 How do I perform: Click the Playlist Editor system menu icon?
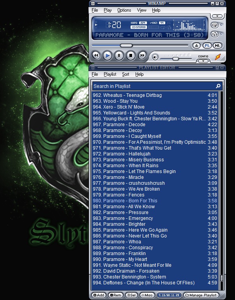[93, 68]
